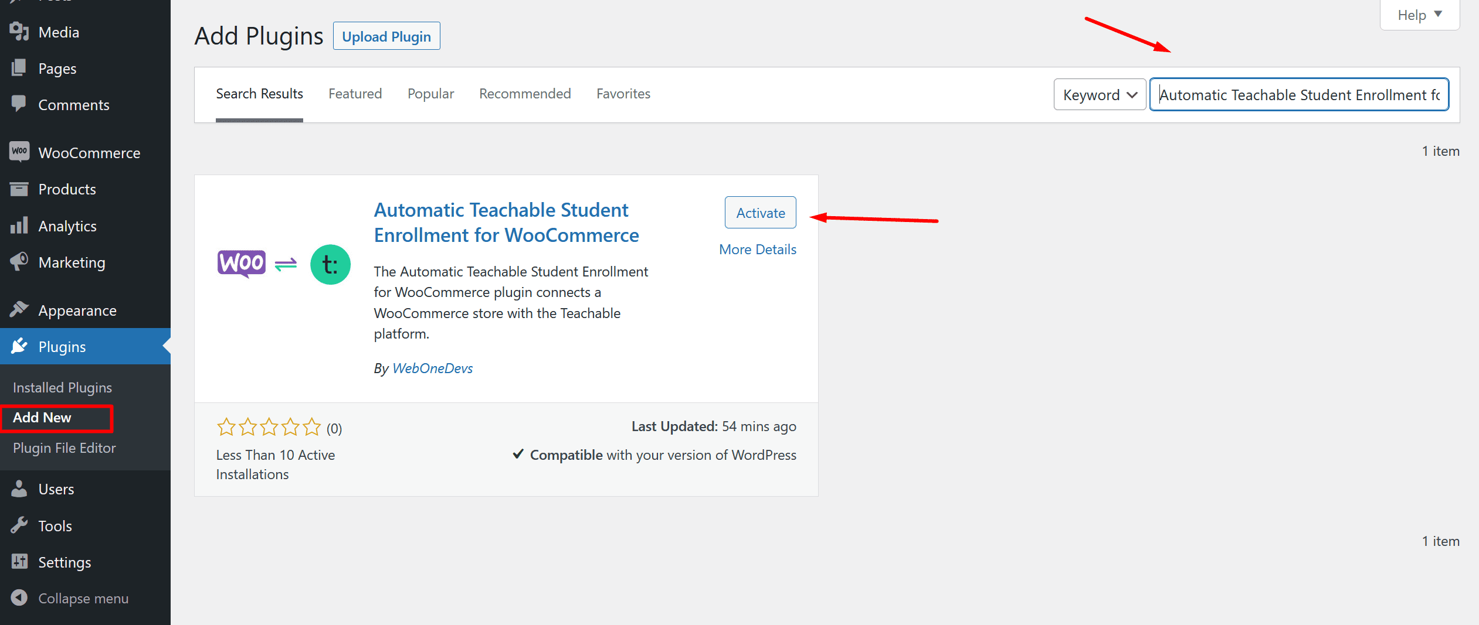Open the Users menu
The width and height of the screenshot is (1479, 625).
[x=85, y=489]
